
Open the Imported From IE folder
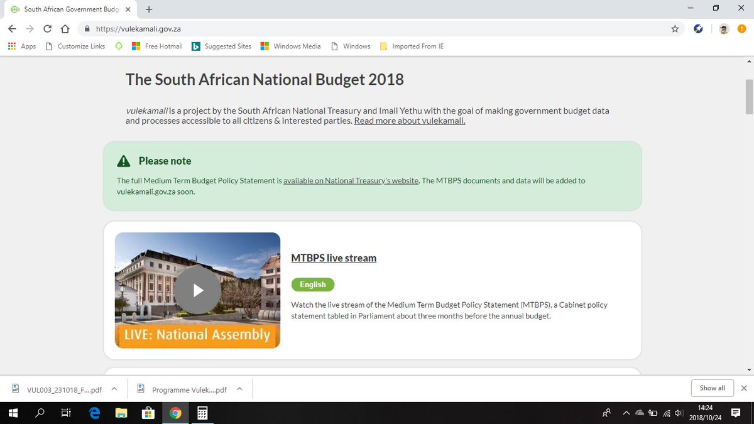[x=412, y=46]
